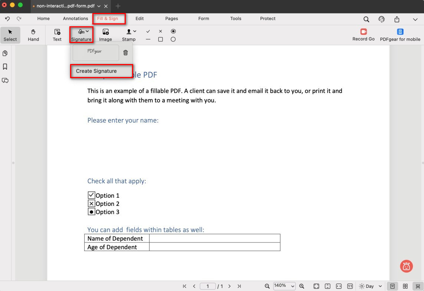Open the bookmarks sidebar panel
This screenshot has width=424, height=291.
(x=5, y=67)
